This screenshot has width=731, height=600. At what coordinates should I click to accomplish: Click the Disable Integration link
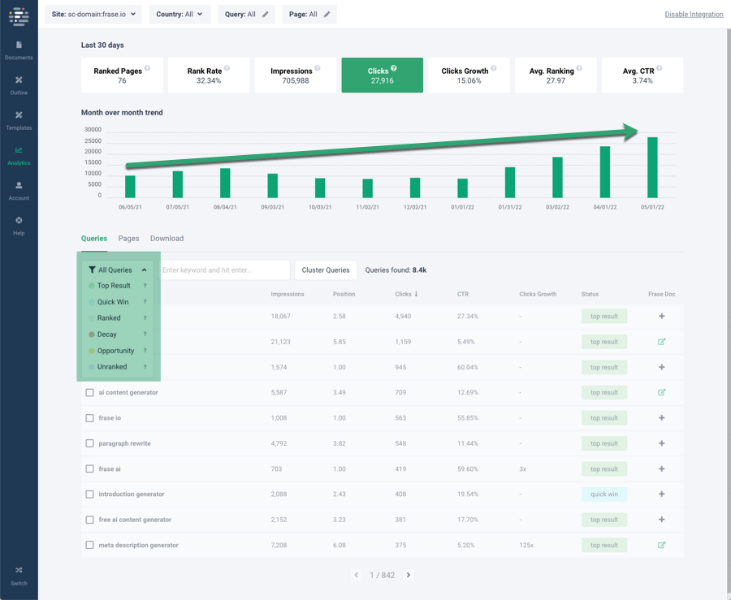pos(694,15)
